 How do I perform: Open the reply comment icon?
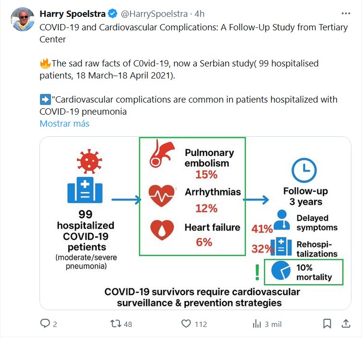tap(45, 324)
